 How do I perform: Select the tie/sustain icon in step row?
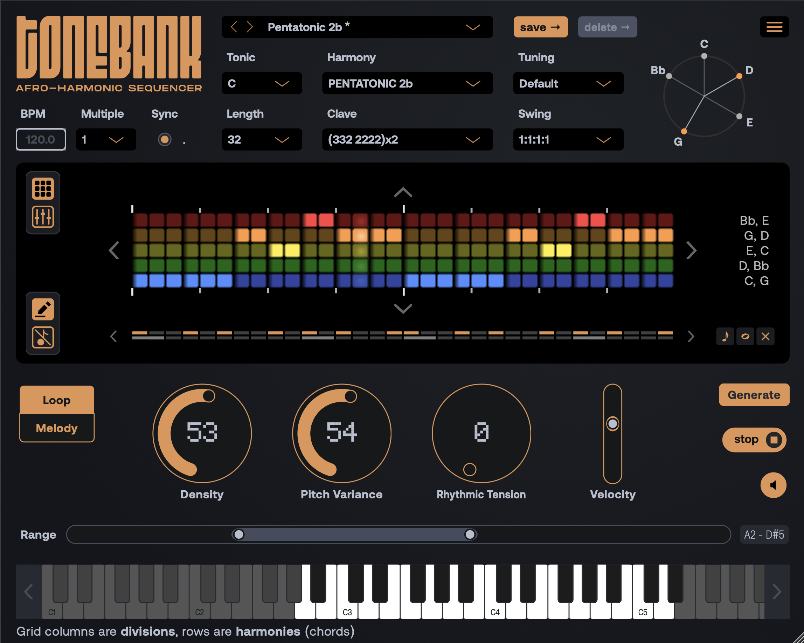click(745, 337)
